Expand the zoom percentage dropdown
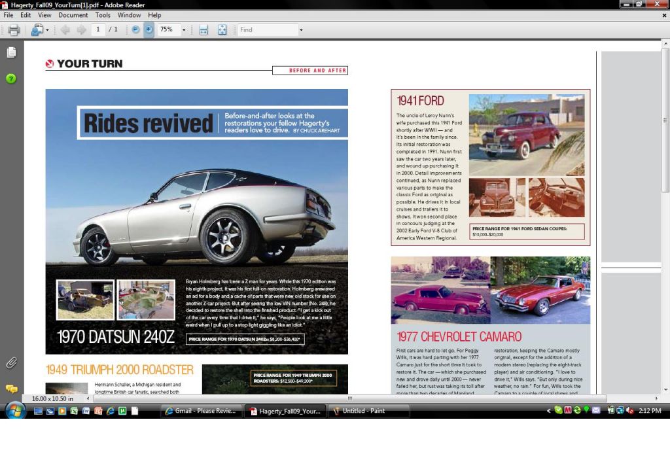Viewport: 670px width, 458px height. (x=184, y=29)
